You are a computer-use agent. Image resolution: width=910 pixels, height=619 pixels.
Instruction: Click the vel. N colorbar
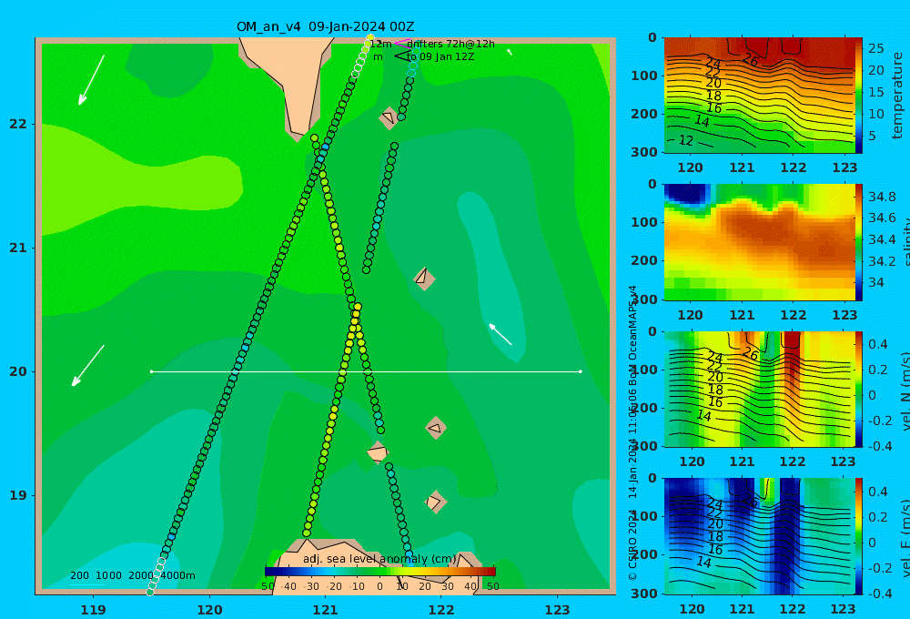pyautogui.click(x=859, y=390)
